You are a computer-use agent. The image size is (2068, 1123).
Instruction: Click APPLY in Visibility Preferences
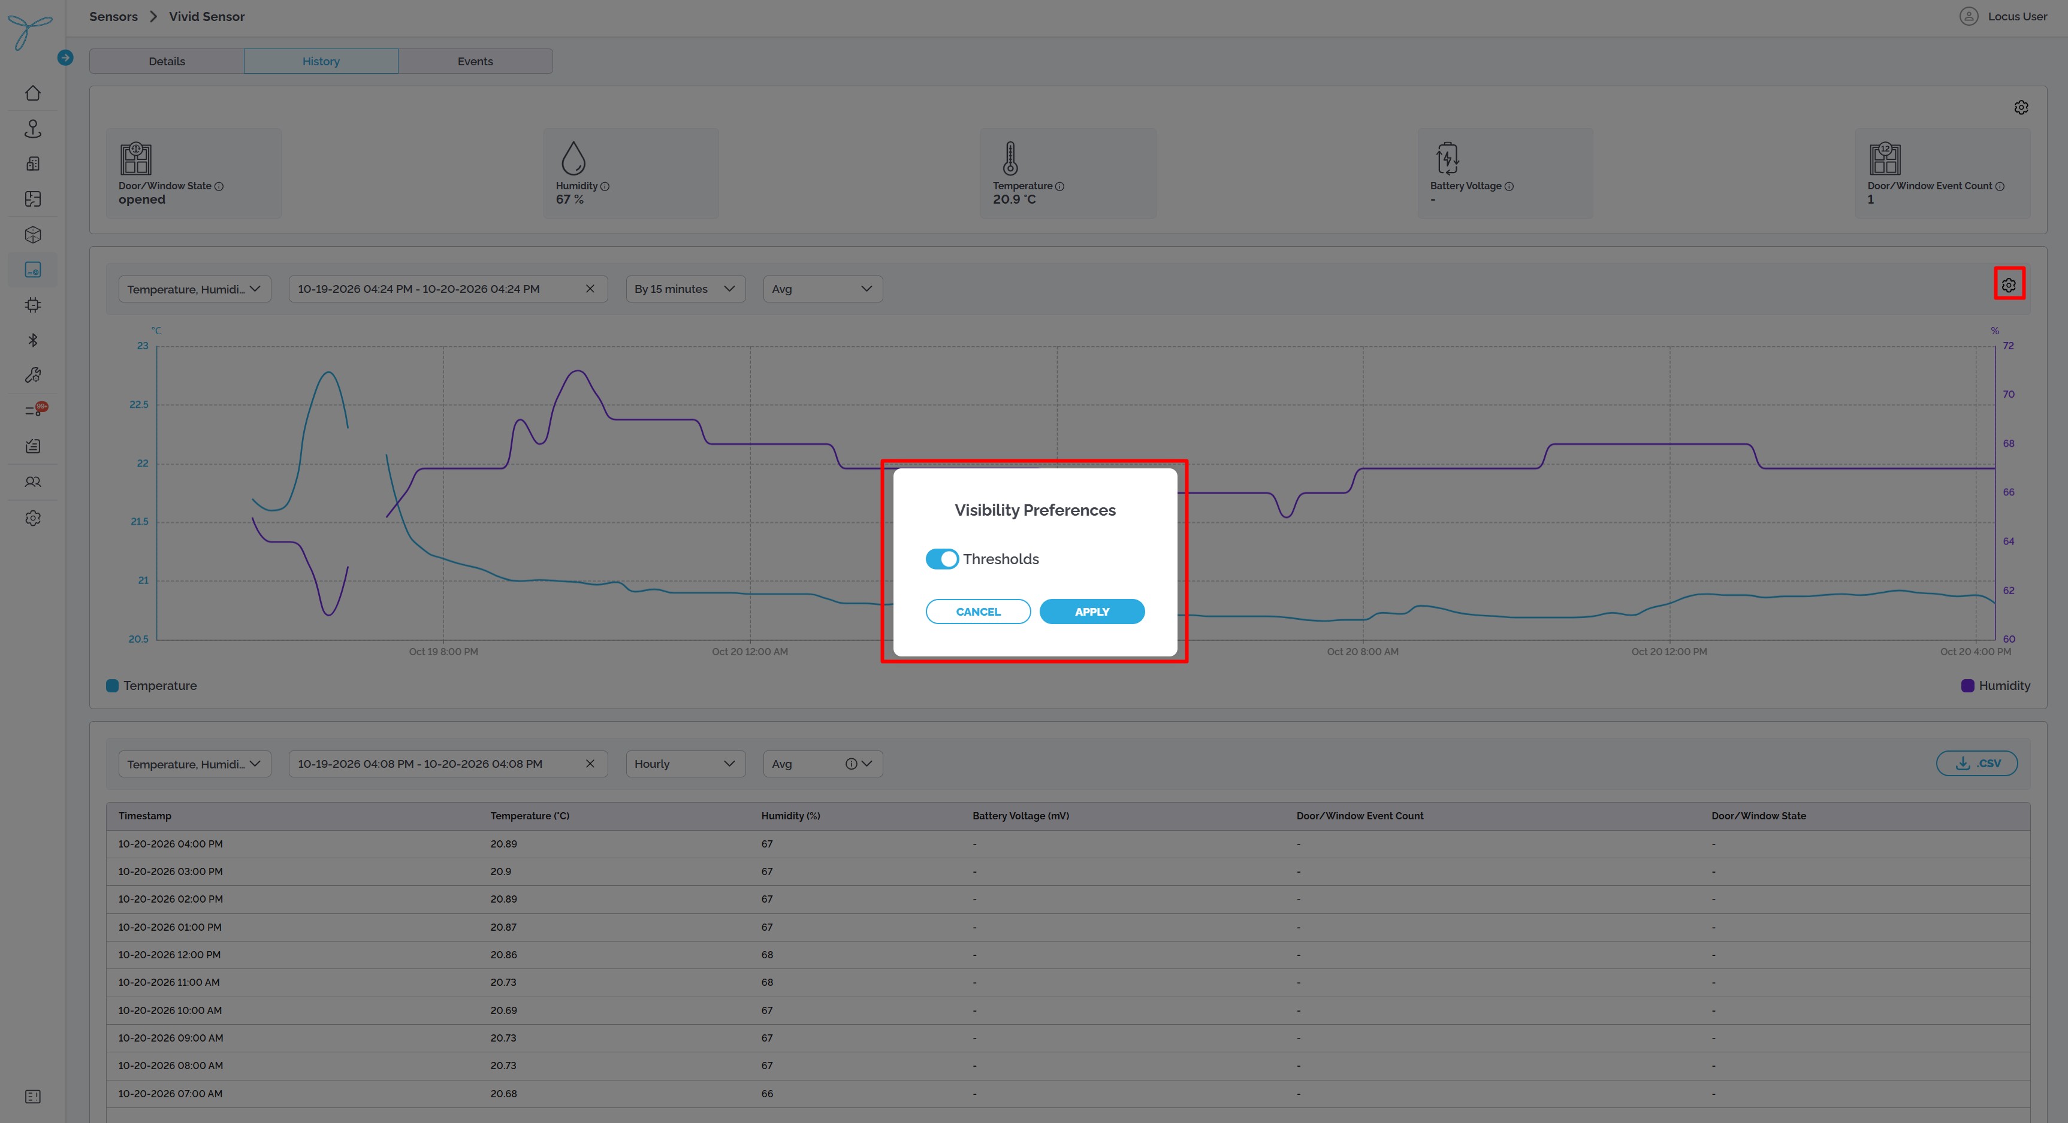pyautogui.click(x=1092, y=612)
